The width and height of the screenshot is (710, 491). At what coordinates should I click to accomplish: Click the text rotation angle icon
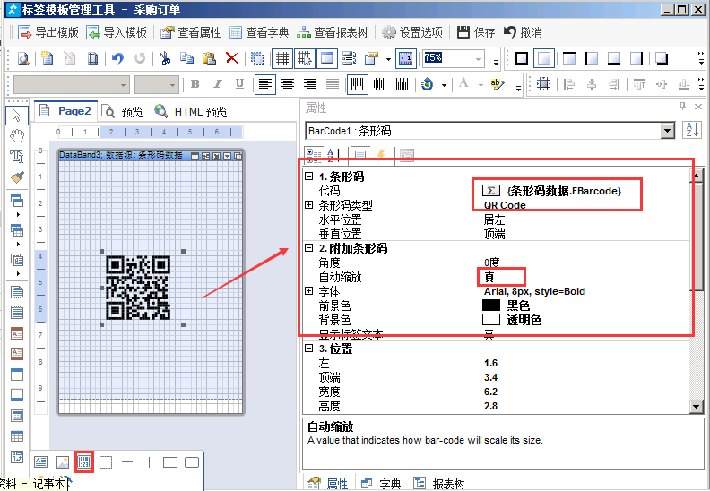[427, 84]
